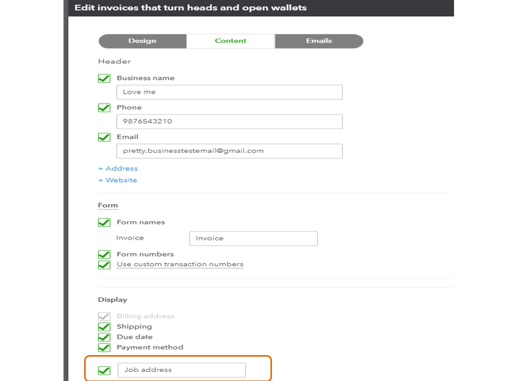
Task: Switch to the Design tab
Action: 142,41
